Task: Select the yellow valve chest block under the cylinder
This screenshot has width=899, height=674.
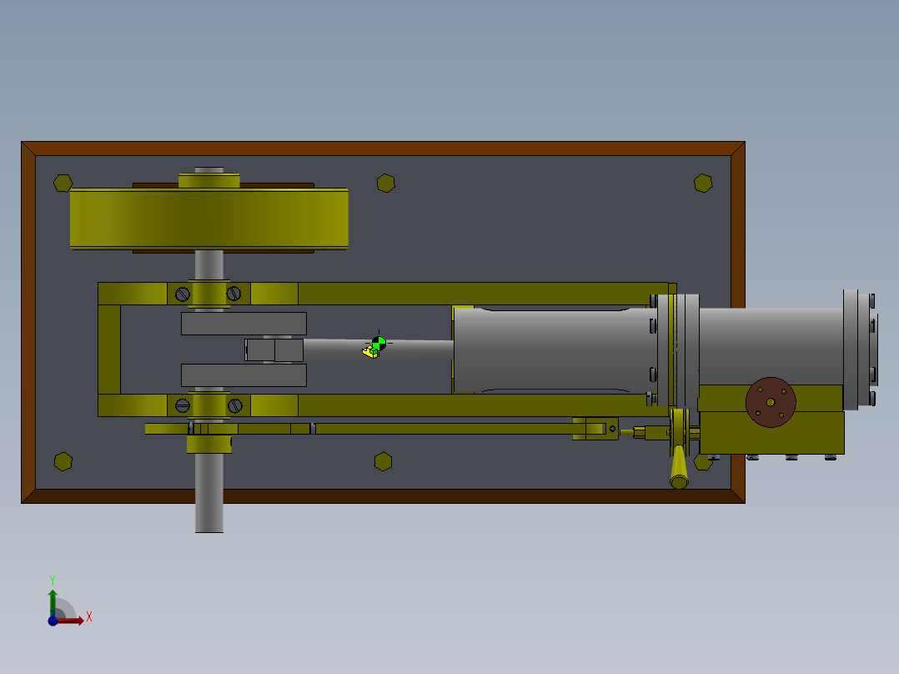Action: tap(771, 432)
